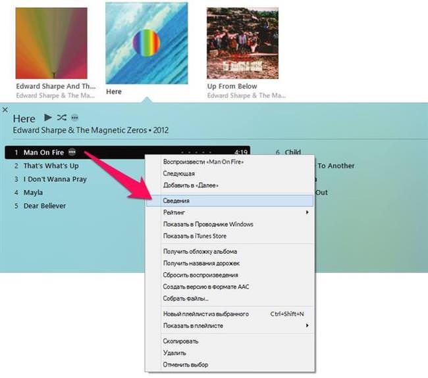428x378 pixels.
Task: Open the rainbow album cover thumbnail
Action: (x=51, y=43)
